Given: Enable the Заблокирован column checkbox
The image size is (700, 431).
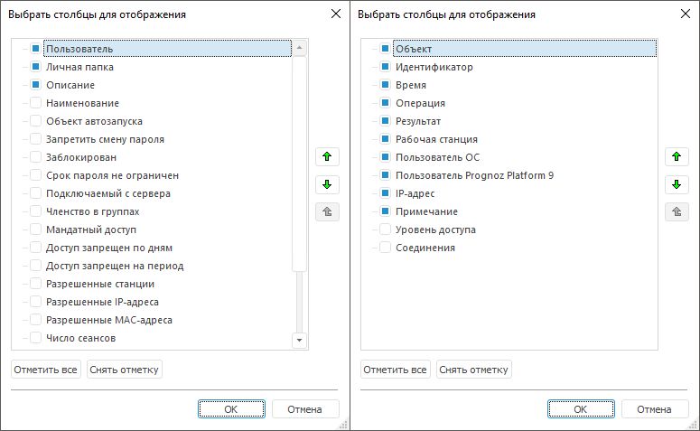Looking at the screenshot, I should pyautogui.click(x=36, y=157).
